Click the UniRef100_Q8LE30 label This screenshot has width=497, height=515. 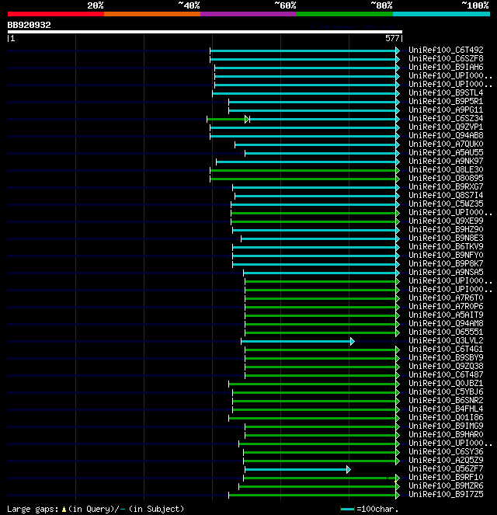[x=446, y=169]
